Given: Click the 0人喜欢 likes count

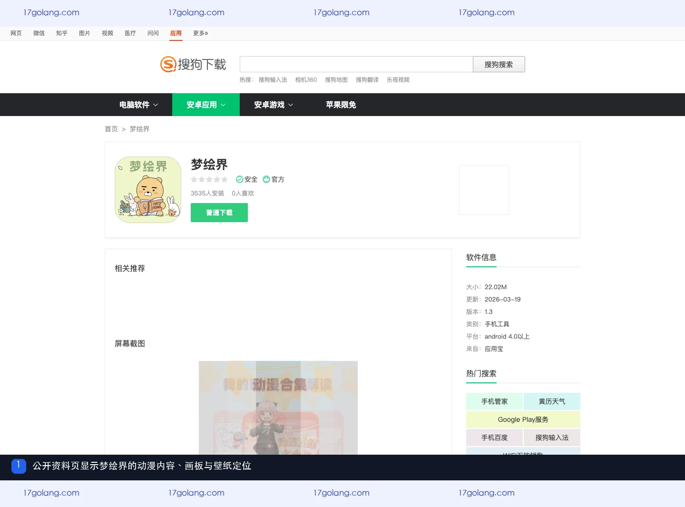Looking at the screenshot, I should 243,193.
